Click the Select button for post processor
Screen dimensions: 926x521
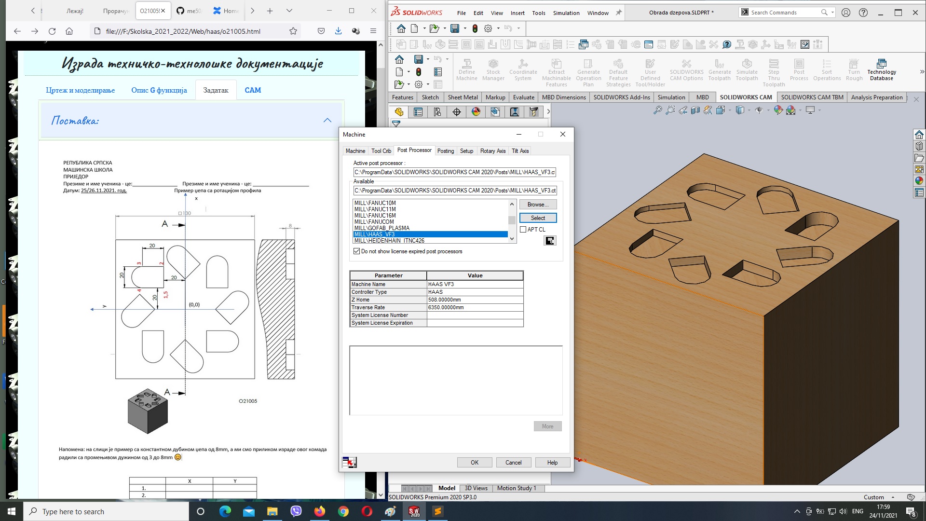[x=538, y=218]
